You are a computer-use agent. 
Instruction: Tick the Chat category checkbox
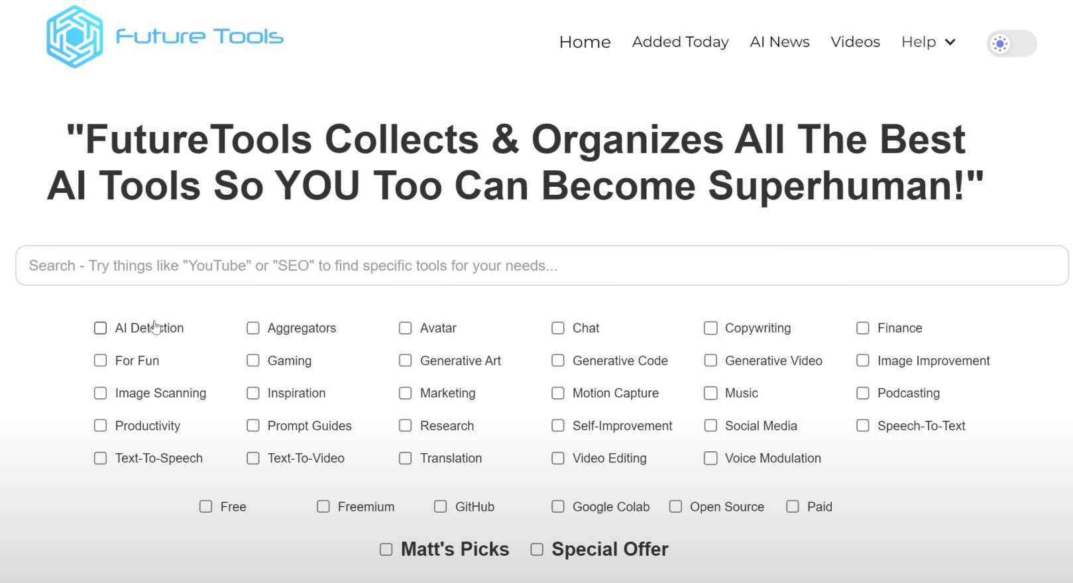click(558, 328)
